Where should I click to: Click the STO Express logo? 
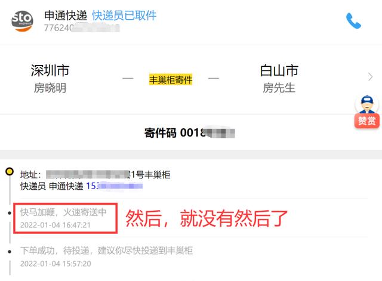22,21
